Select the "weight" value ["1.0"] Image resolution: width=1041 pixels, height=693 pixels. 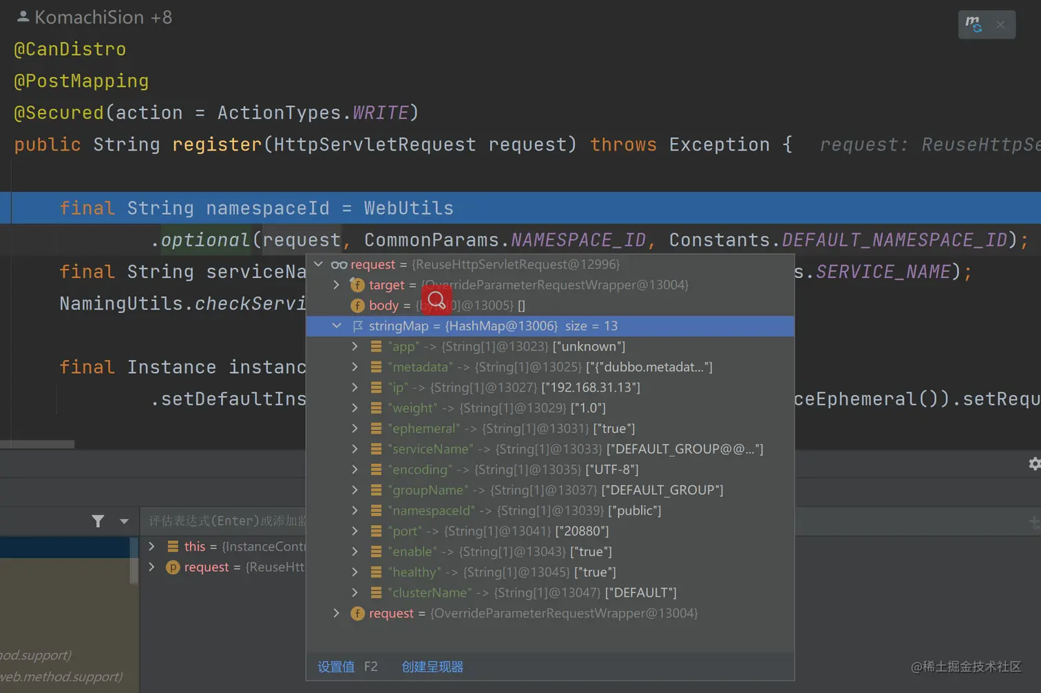(x=588, y=408)
